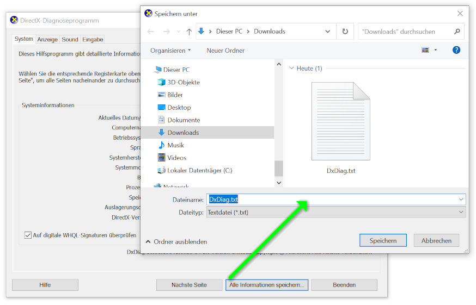Click Dieser PC in the address path

pos(229,32)
